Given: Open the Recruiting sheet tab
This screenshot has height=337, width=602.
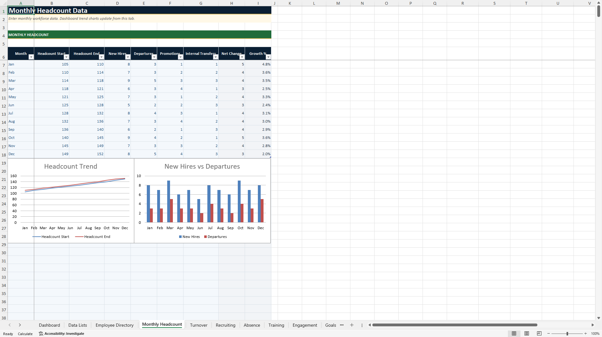Looking at the screenshot, I should point(226,325).
